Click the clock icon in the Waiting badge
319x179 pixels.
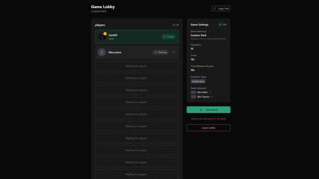(x=156, y=52)
